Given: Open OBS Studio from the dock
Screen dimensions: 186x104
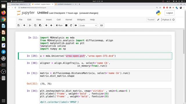Looking at the screenshot, I should point(3,72).
